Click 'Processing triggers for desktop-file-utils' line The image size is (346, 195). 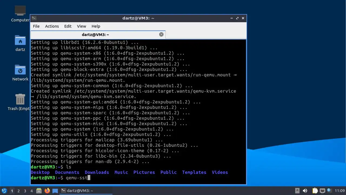[114, 145]
